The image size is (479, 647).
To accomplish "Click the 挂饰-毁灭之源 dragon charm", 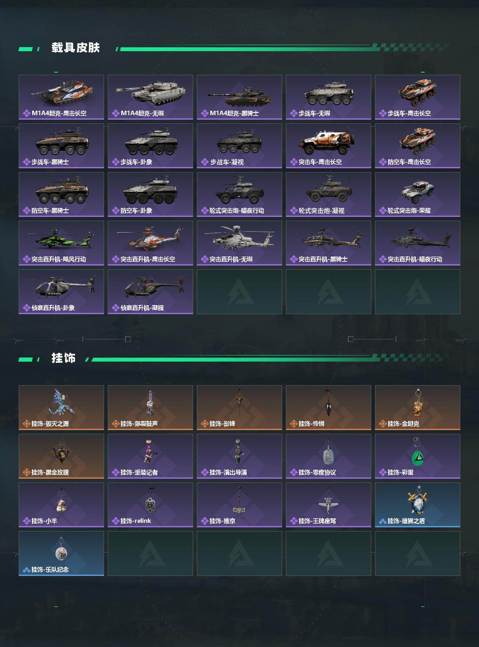I will (x=61, y=408).
